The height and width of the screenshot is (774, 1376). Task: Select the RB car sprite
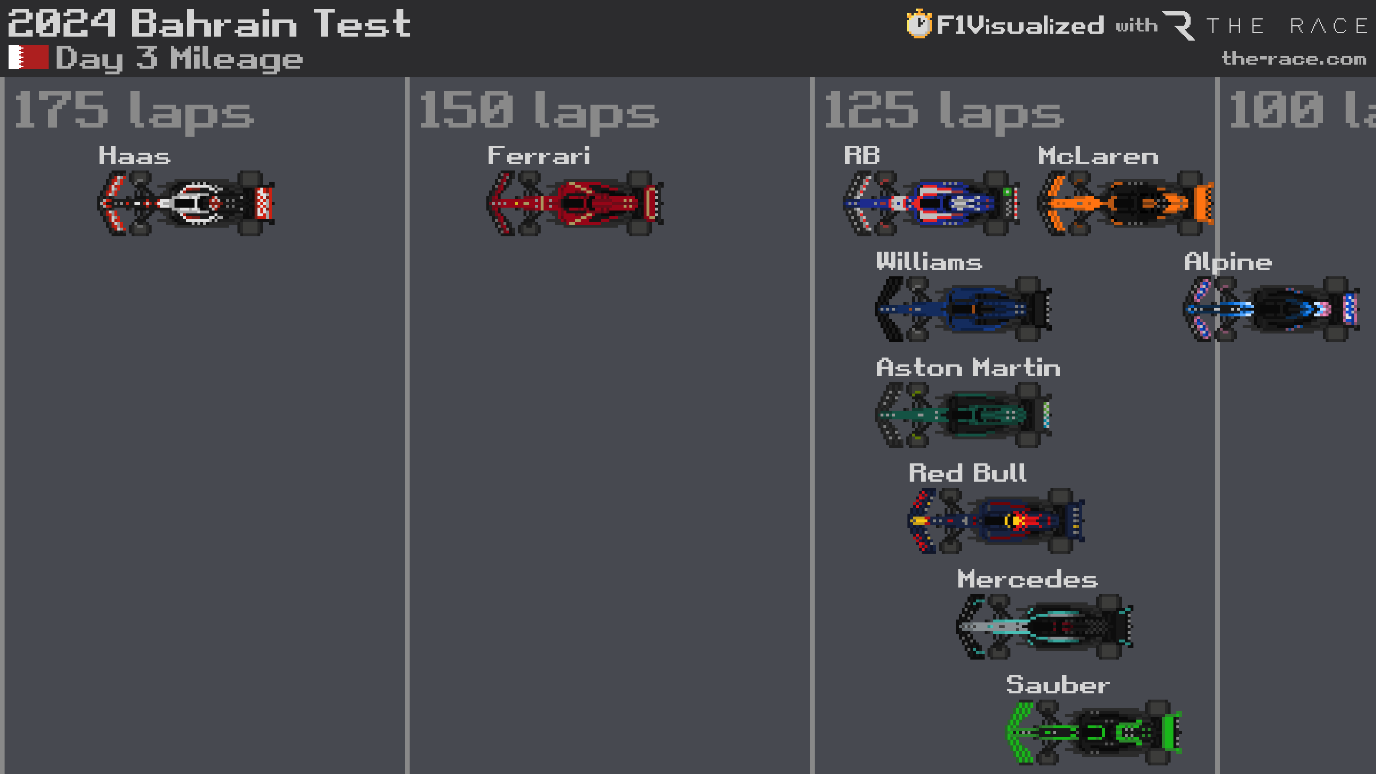[931, 203]
